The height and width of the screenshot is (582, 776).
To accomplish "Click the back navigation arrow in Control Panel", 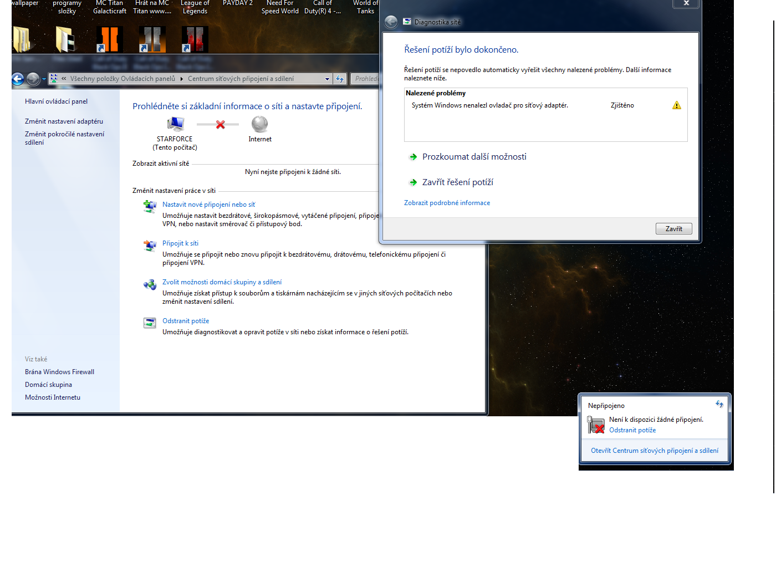I will click(18, 79).
